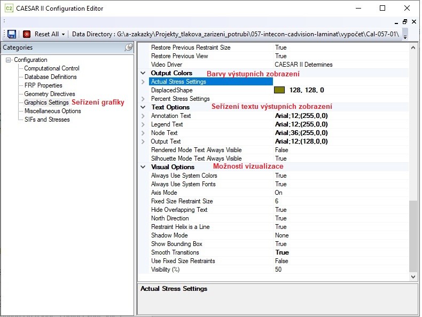
Task: Open the Reset All dropdown arrow
Action: [63, 34]
